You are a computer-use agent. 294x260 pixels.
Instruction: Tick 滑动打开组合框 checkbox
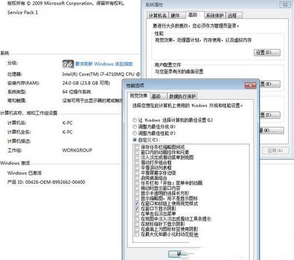137,163
